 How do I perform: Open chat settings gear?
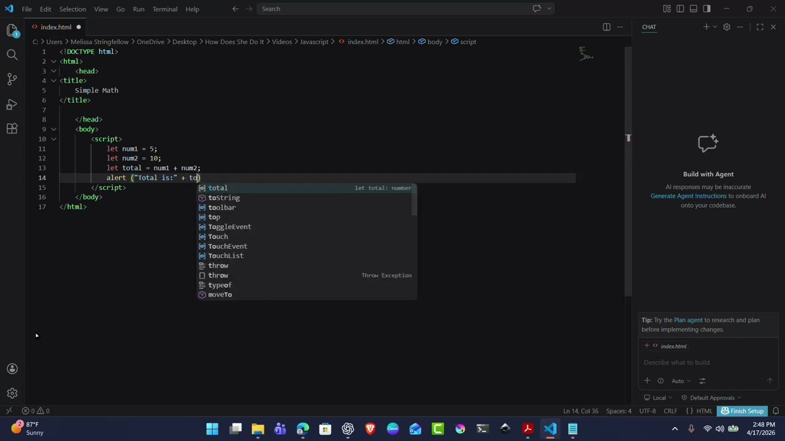[x=727, y=27]
